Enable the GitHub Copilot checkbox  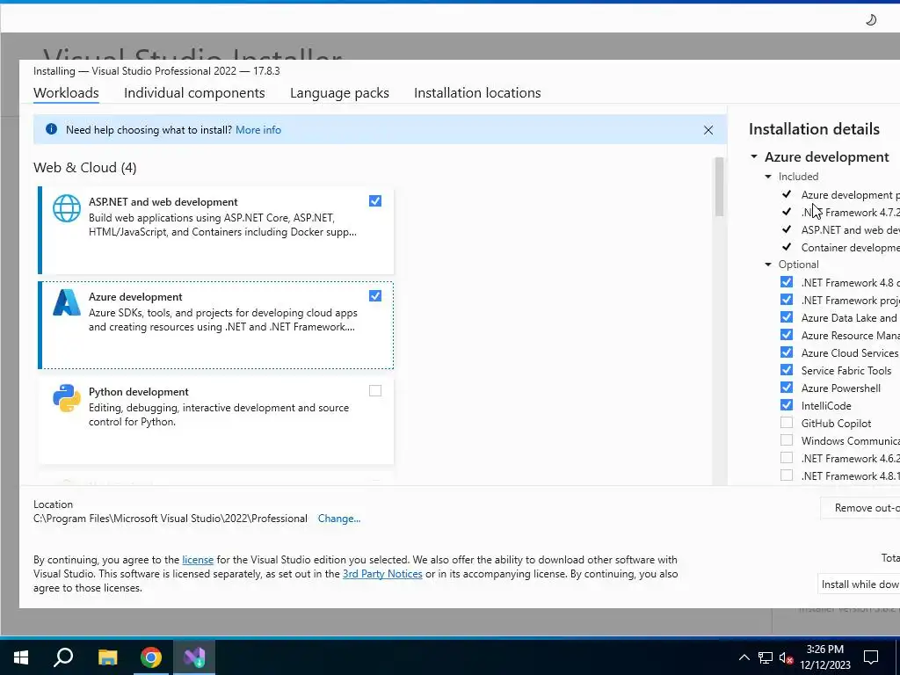[787, 423]
